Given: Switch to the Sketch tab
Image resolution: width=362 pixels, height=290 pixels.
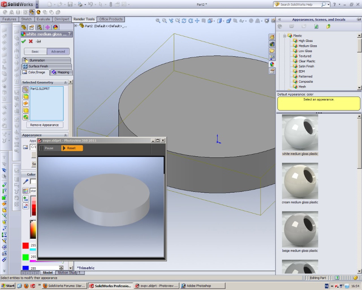Looking at the screenshot, I should pyautogui.click(x=26, y=19).
